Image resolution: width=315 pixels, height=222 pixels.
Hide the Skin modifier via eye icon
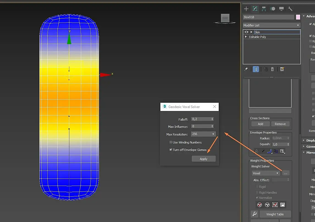[246, 32]
